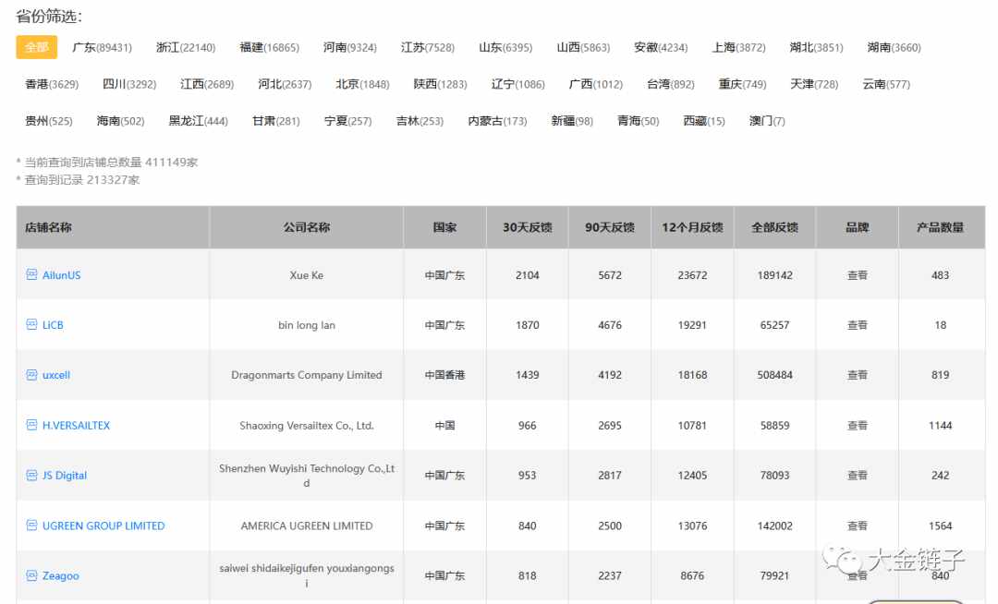
Task: Click the store icon beside JS Digital
Action: click(x=31, y=476)
